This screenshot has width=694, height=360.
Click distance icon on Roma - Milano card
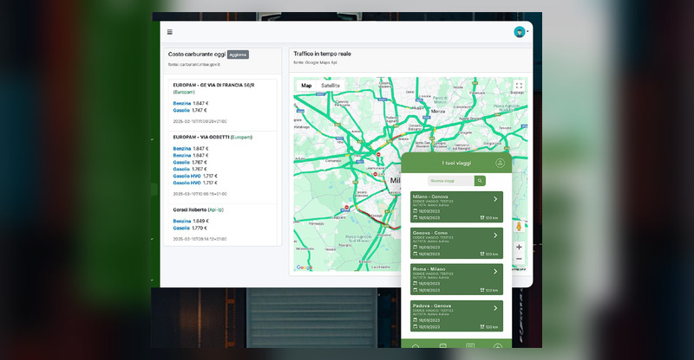pos(482,290)
